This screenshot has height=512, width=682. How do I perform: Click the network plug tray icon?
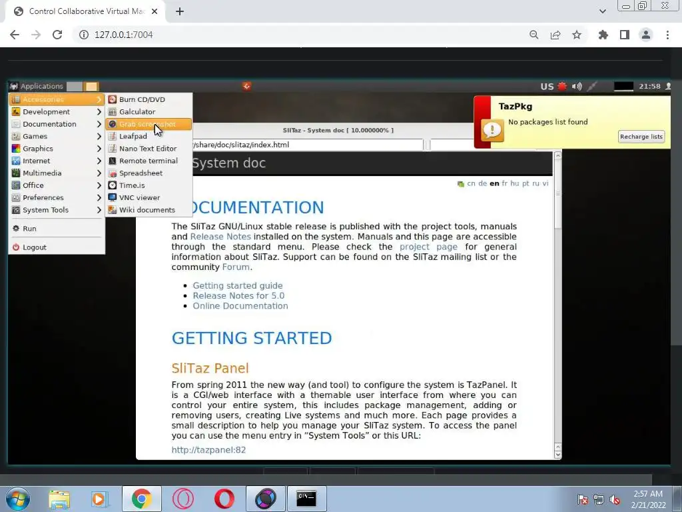point(592,86)
